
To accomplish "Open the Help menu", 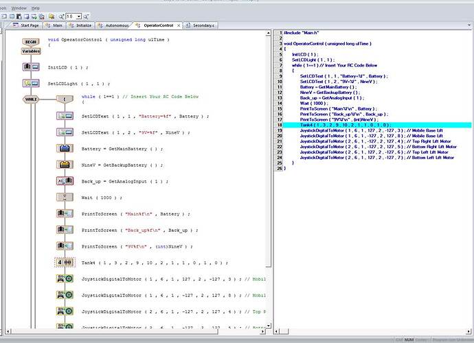I will pyautogui.click(x=35, y=8).
